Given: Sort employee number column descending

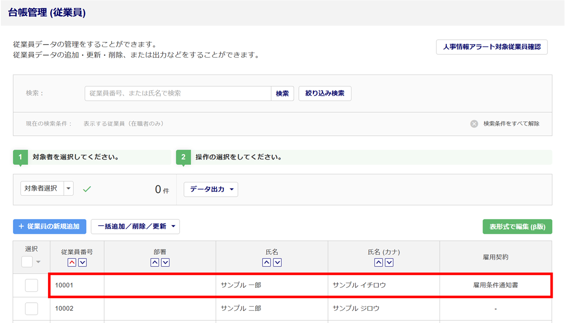Looking at the screenshot, I should pyautogui.click(x=82, y=263).
